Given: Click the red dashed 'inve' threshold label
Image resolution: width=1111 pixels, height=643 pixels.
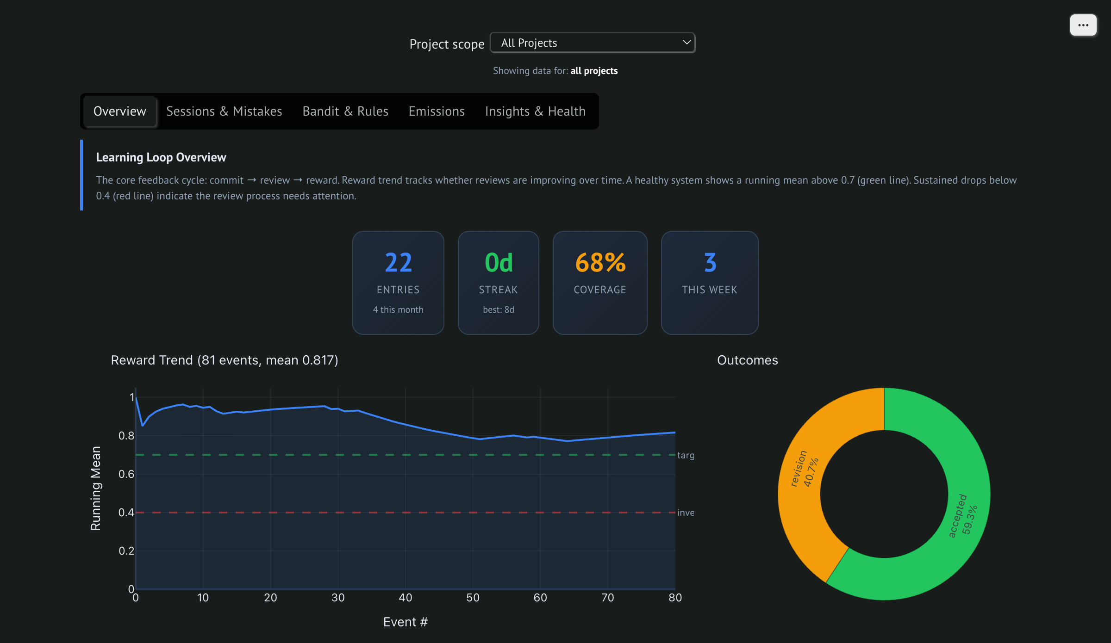Looking at the screenshot, I should pos(686,513).
